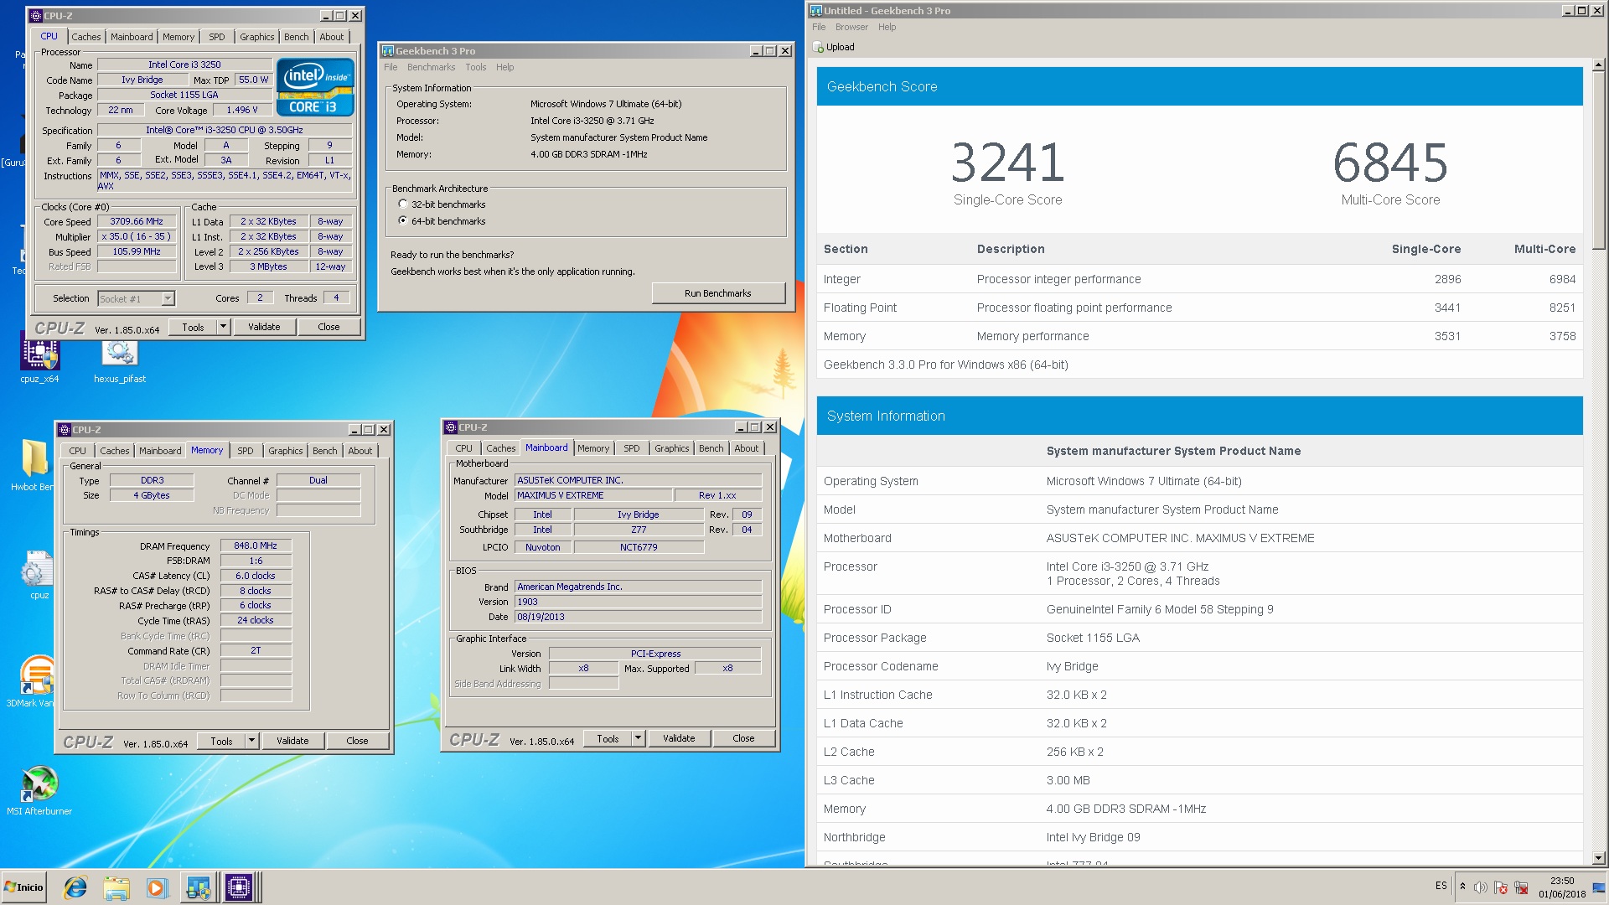
Task: Open the Benchmarks menu in Geekbench 3 Pro
Action: (431, 67)
